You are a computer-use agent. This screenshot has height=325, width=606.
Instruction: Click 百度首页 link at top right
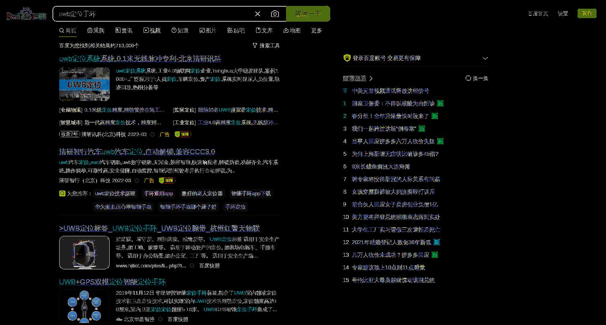click(538, 13)
